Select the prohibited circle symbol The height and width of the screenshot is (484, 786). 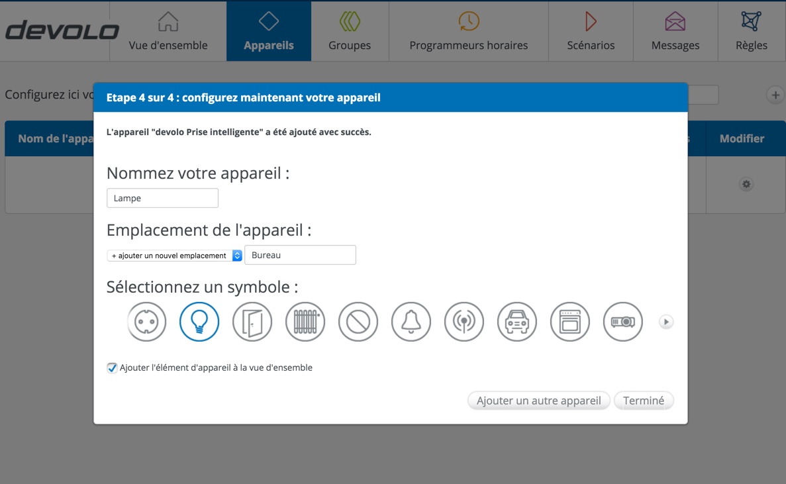tap(358, 322)
